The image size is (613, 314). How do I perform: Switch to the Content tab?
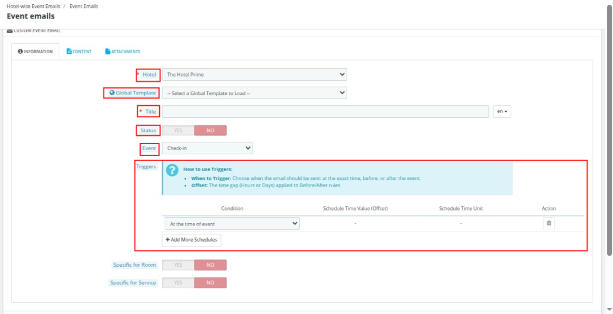(79, 52)
